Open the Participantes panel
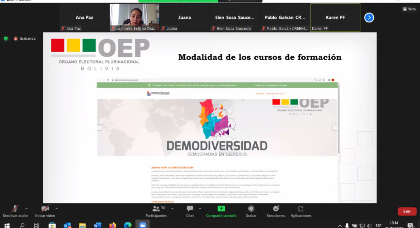 (156, 211)
